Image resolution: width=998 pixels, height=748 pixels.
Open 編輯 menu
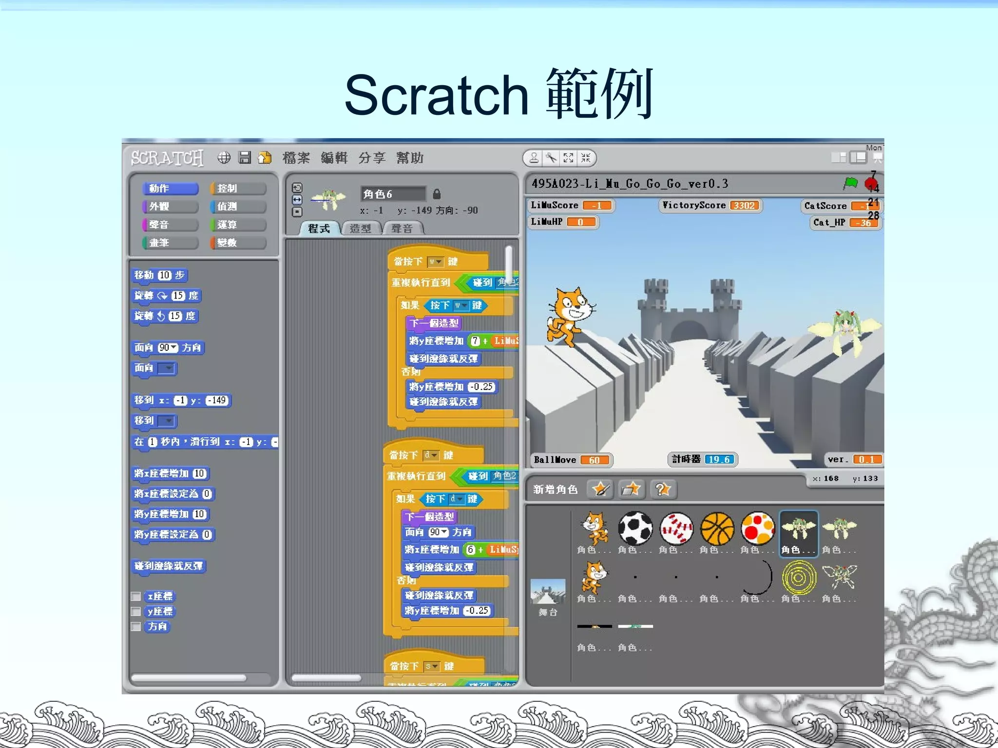(334, 158)
